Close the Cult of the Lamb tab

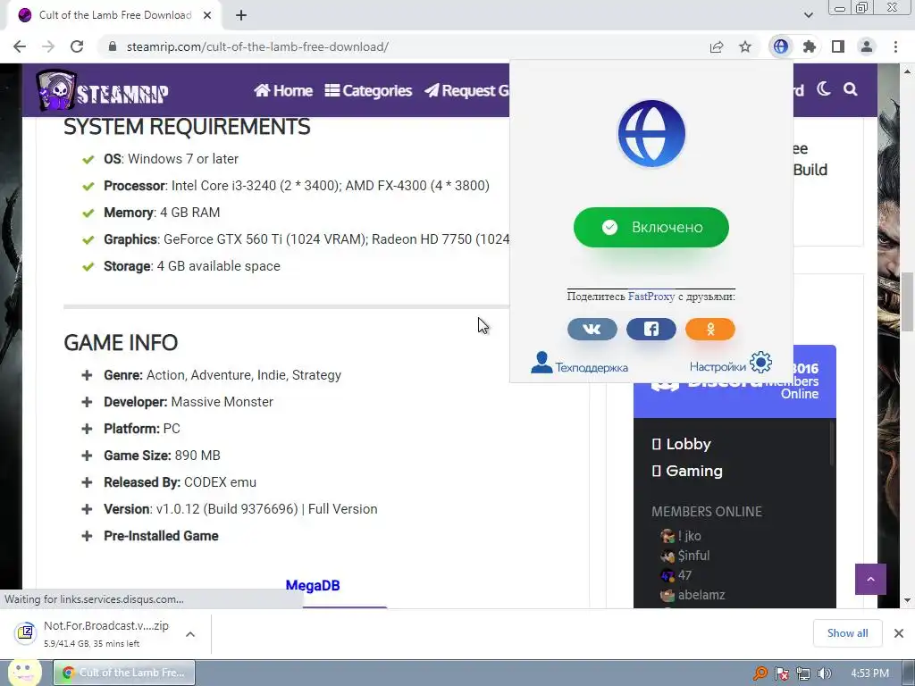coord(207,15)
